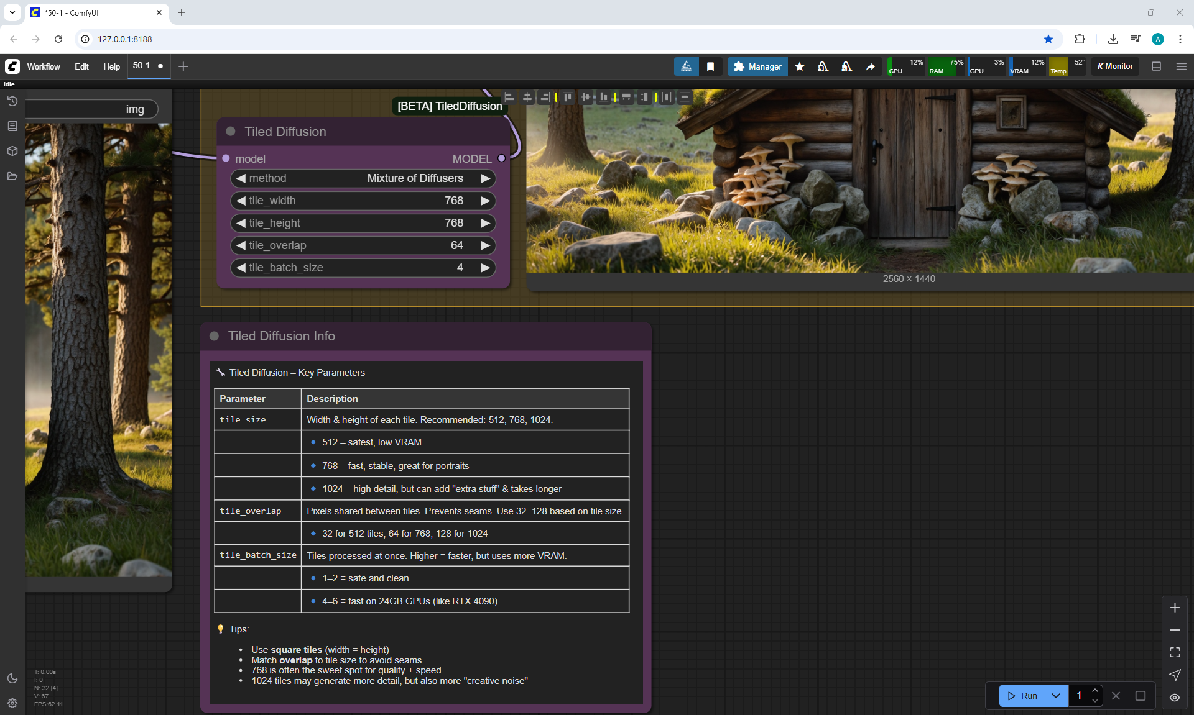The width and height of the screenshot is (1194, 715).
Task: Open the Run button dropdown arrow
Action: point(1056,696)
